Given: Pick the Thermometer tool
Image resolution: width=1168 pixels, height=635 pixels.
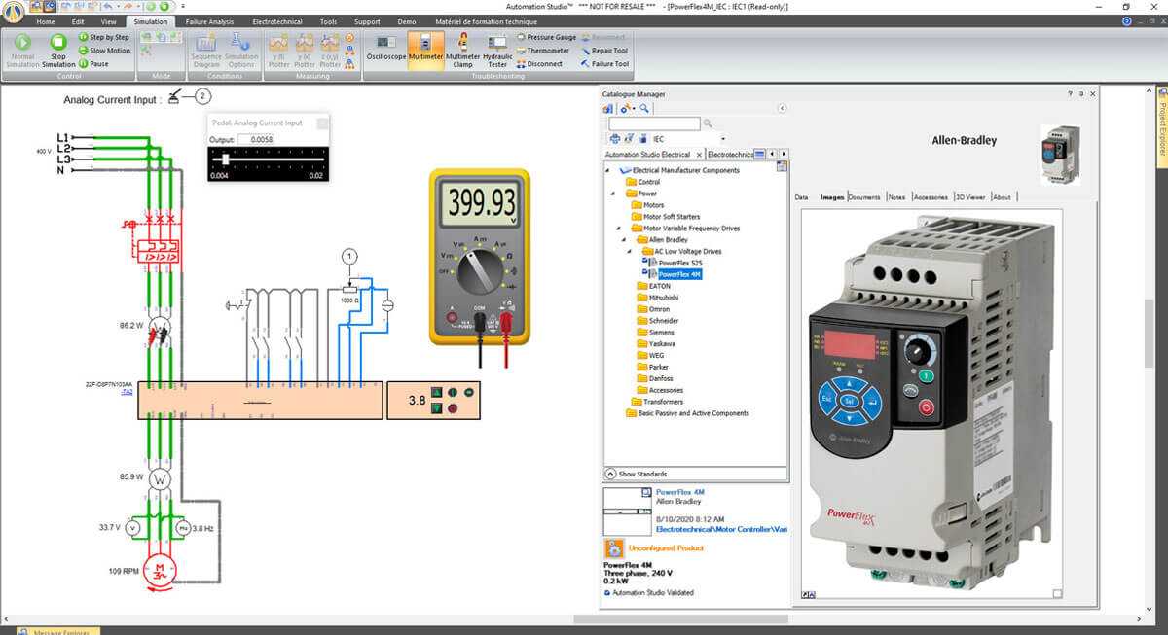Looking at the screenshot, I should (547, 51).
